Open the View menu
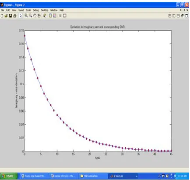This screenshot has width=190, height=180. [14, 10]
